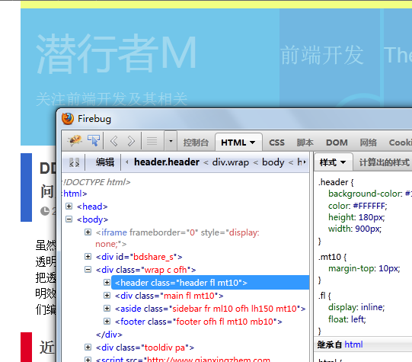Screen dimensions: 412x362
Task: Click the .header selector rule
Action: (336, 182)
